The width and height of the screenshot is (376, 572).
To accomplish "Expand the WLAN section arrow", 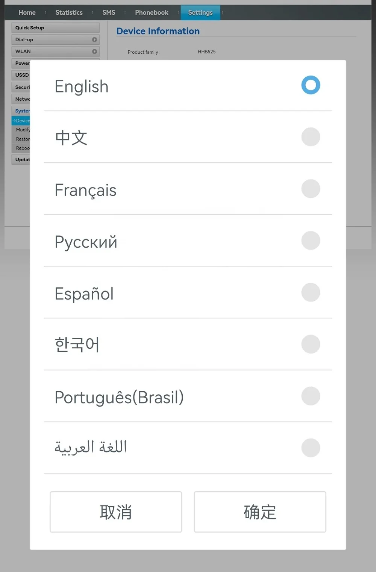I will [x=94, y=51].
